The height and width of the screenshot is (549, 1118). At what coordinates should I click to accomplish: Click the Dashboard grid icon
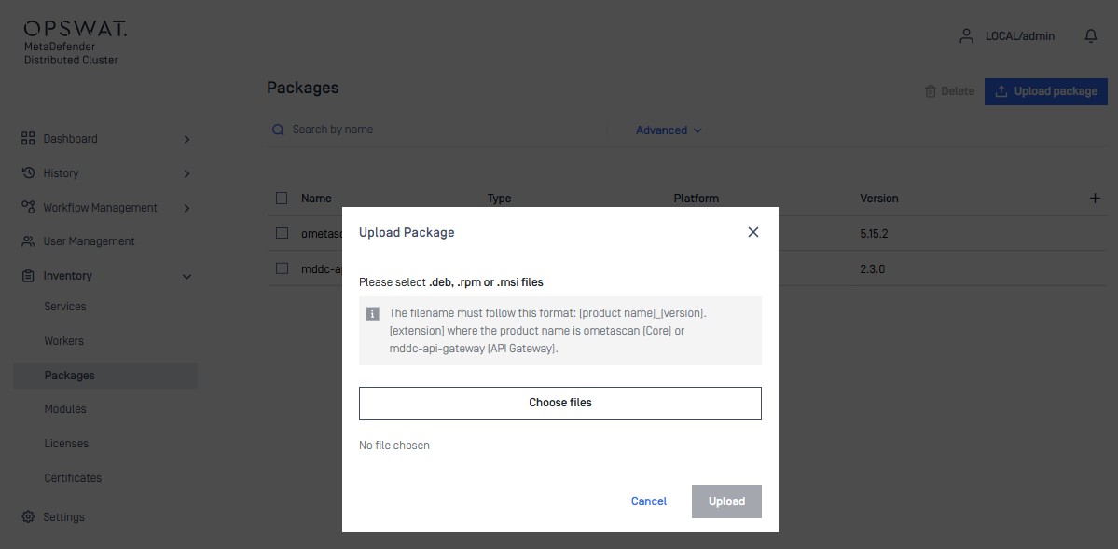(x=28, y=139)
